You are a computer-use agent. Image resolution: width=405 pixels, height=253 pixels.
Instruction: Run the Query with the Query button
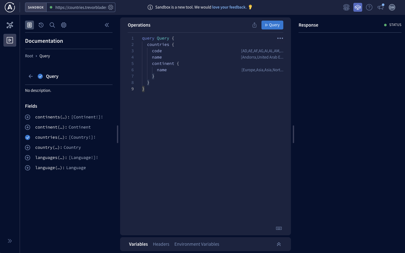pyautogui.click(x=272, y=25)
